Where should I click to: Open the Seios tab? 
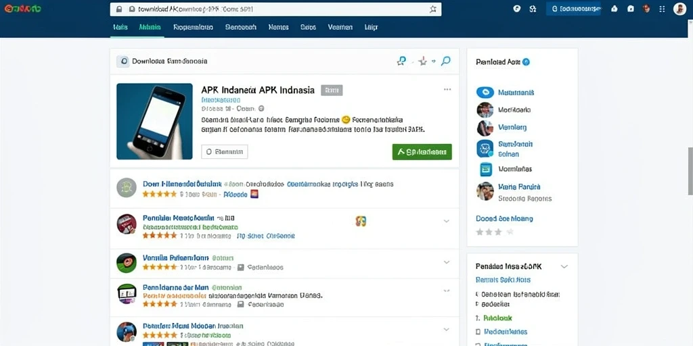[308, 27]
